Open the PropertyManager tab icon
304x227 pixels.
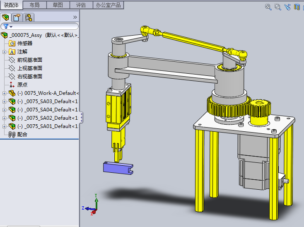(x=17, y=17)
